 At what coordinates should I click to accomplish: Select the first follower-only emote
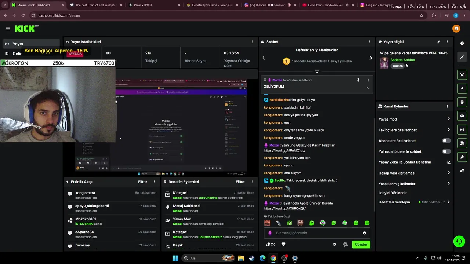pos(267,223)
